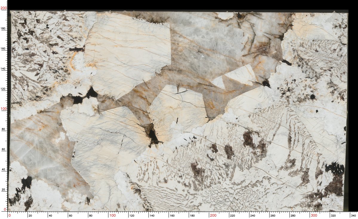358x219 pixels.
Task: Click the red 100 label on the horizontal ruler
Action: point(112,215)
